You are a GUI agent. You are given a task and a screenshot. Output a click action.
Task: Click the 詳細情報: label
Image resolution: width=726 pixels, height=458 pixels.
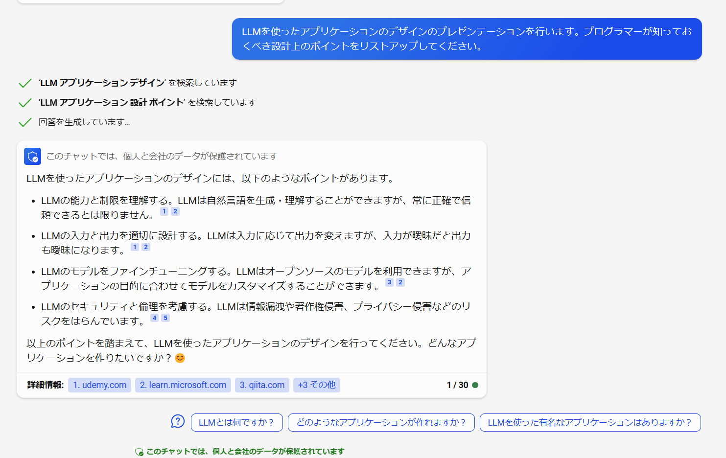[46, 385]
